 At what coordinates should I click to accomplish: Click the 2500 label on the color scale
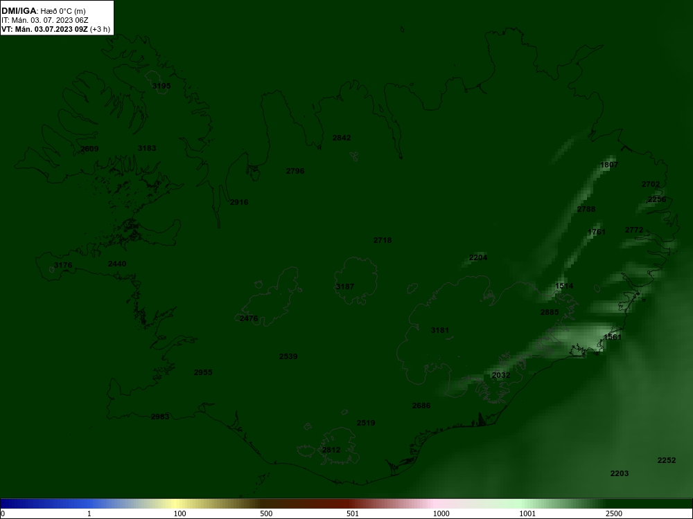coord(615,513)
